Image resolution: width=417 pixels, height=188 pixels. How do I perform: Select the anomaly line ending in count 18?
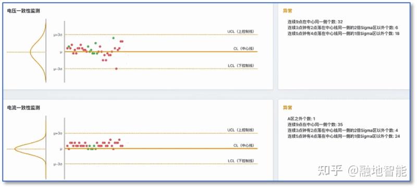click(344, 33)
